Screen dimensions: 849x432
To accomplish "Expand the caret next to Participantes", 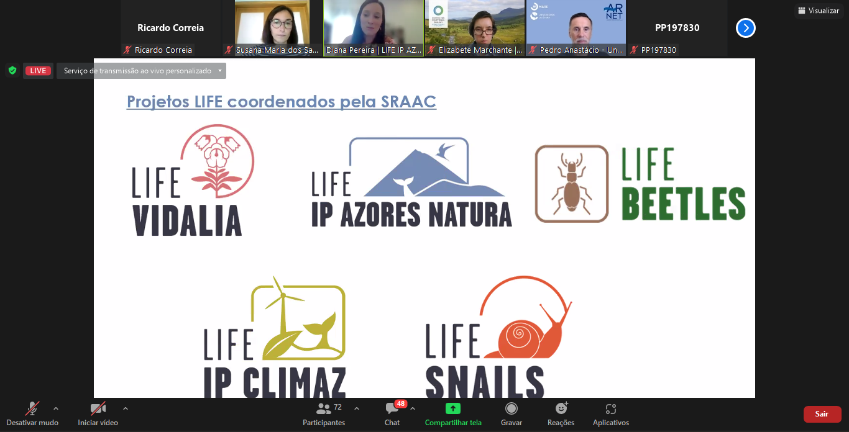I will point(357,408).
